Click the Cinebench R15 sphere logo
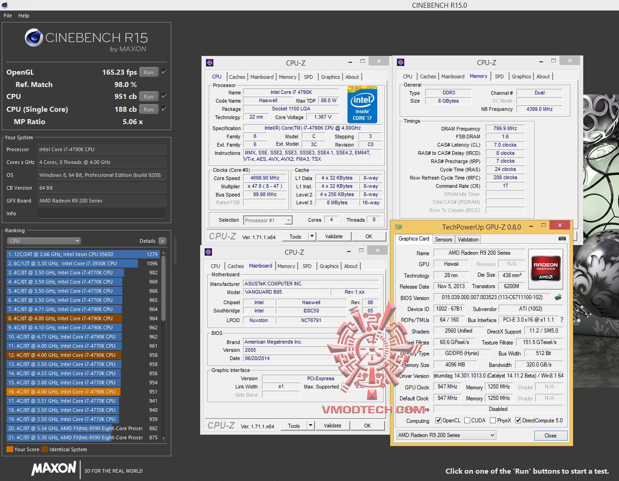 (x=34, y=38)
